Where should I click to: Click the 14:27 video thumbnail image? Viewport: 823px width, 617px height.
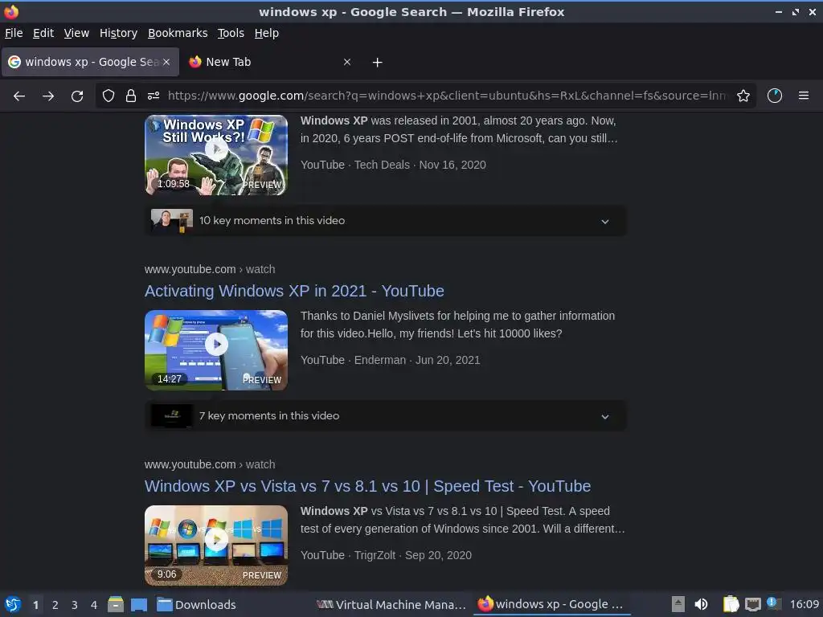(216, 350)
